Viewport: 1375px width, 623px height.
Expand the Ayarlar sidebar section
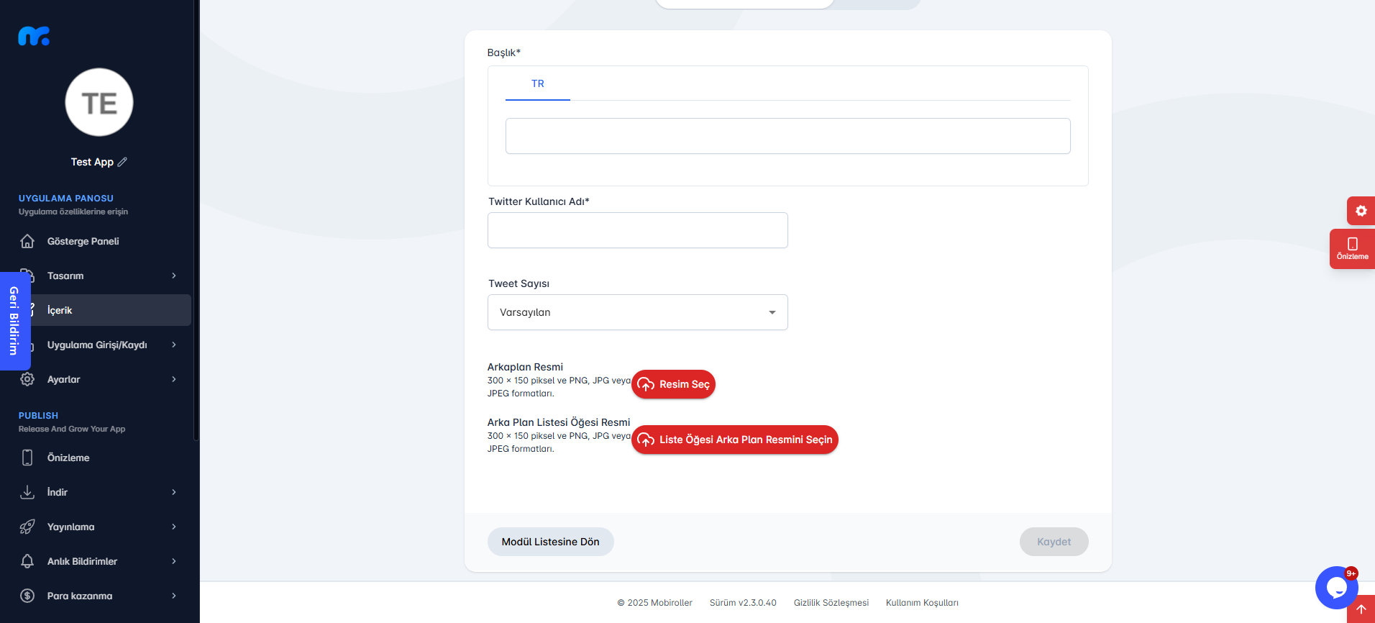(99, 379)
